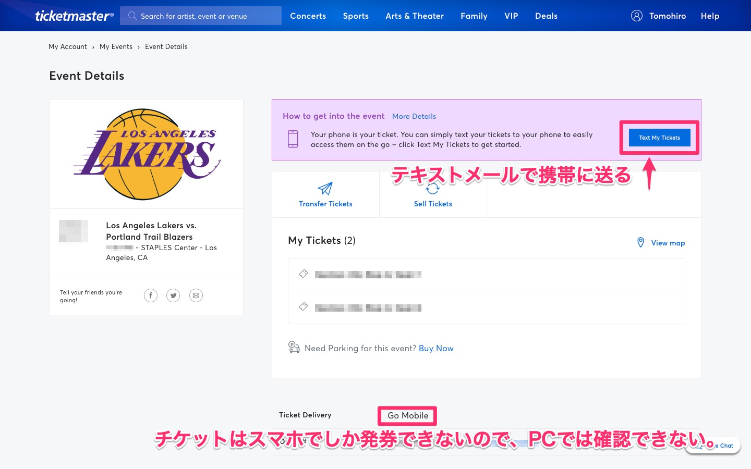The height and width of the screenshot is (469, 751).
Task: Click the mobile phone icon
Action: coord(293,139)
